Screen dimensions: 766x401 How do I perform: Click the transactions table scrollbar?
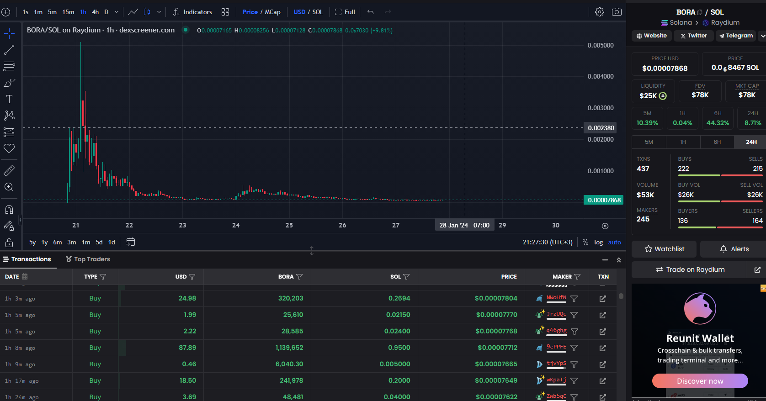pyautogui.click(x=621, y=296)
